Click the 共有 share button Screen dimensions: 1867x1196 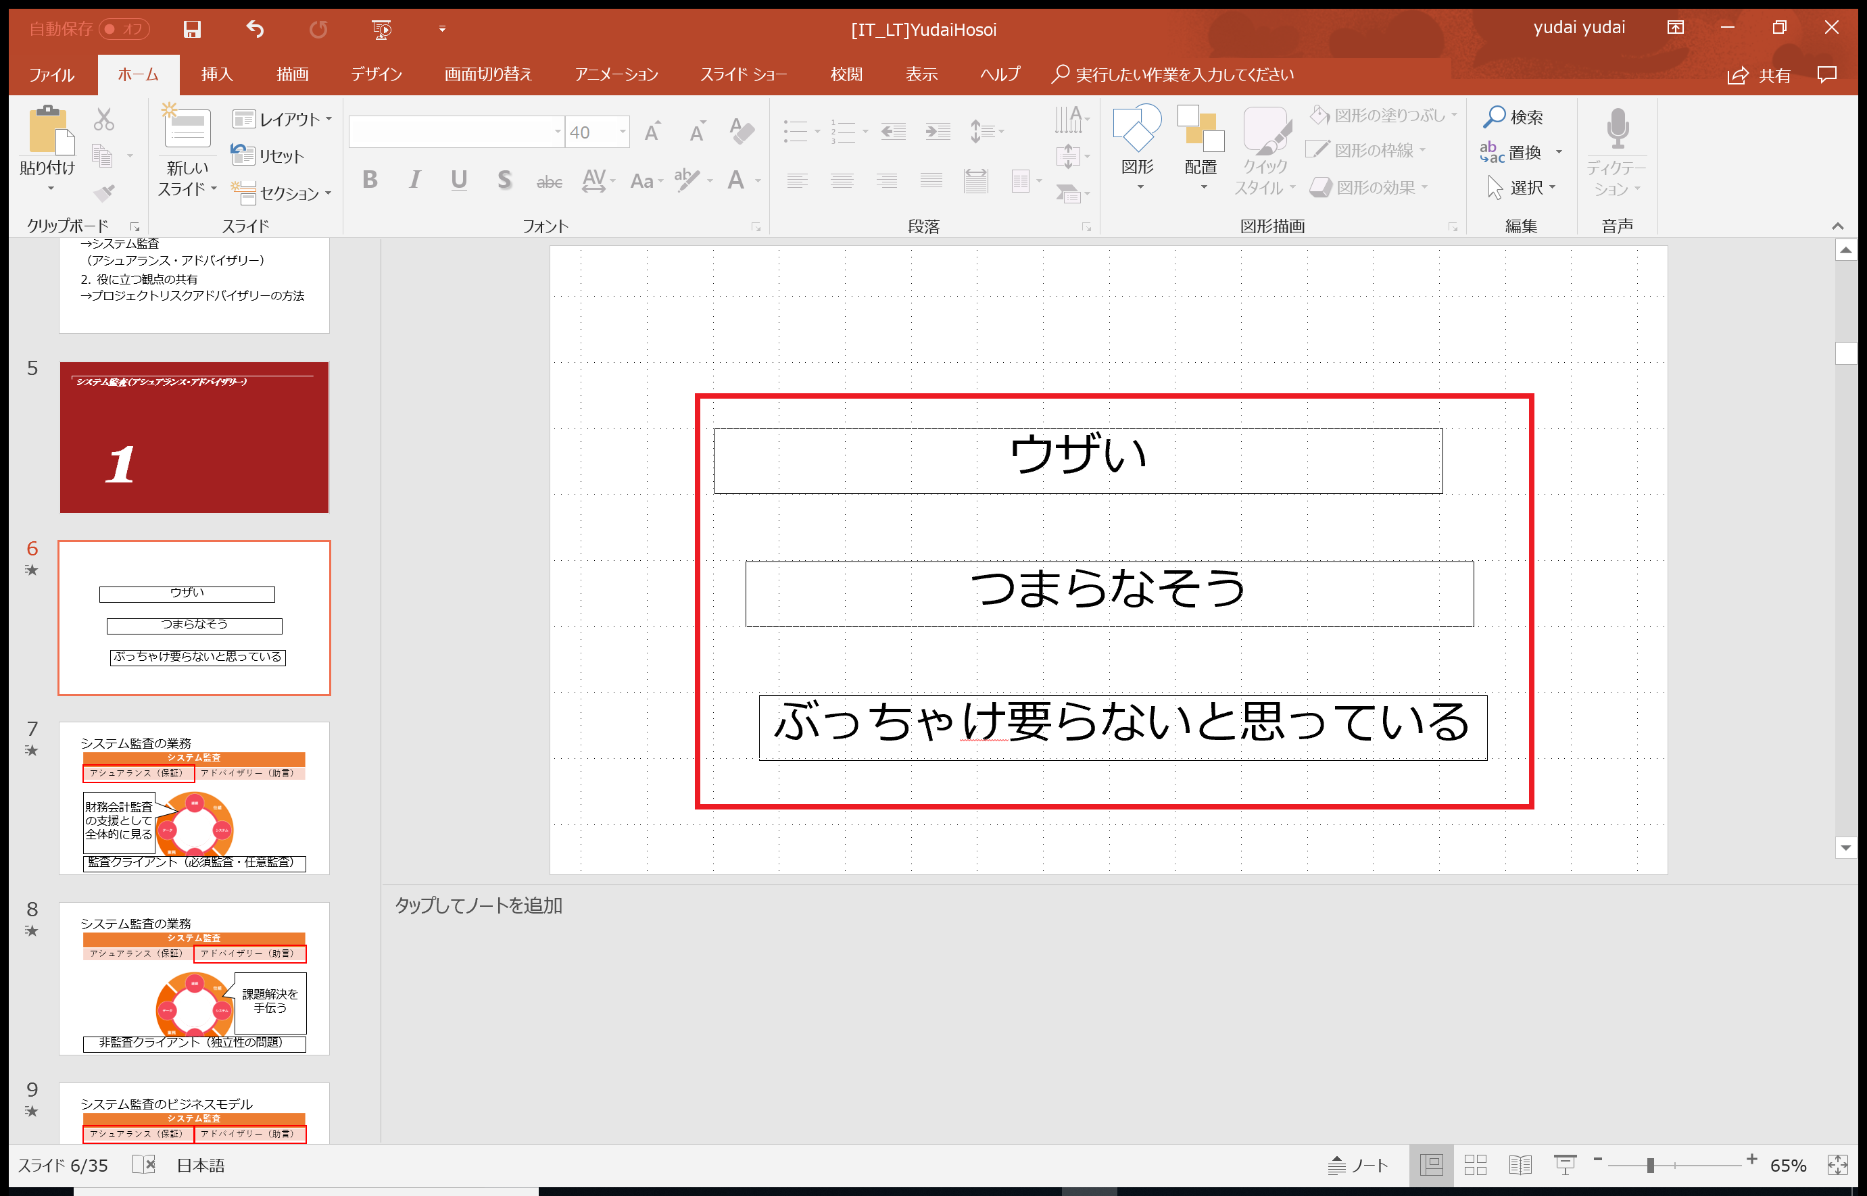coord(1759,75)
